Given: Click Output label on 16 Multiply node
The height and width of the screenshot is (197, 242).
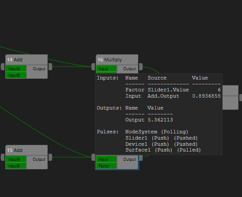Looking at the screenshot, I should (x=129, y=69).
